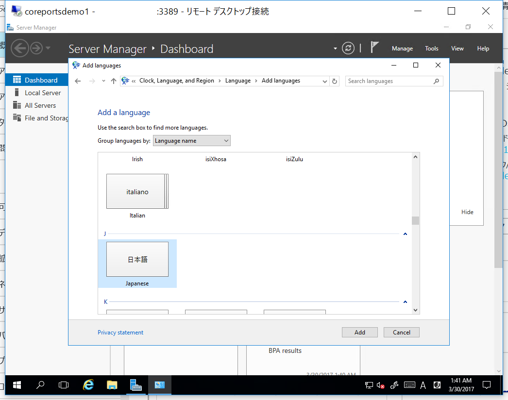508x400 pixels.
Task: Select Local Server in the sidebar
Action: coord(36,93)
